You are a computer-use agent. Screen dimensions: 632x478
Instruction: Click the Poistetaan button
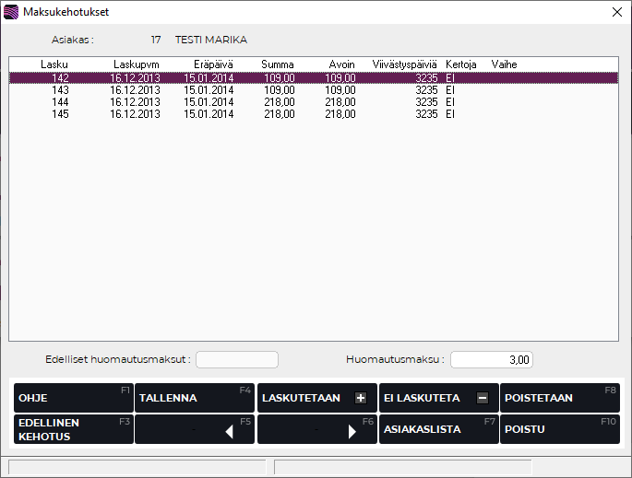click(559, 398)
